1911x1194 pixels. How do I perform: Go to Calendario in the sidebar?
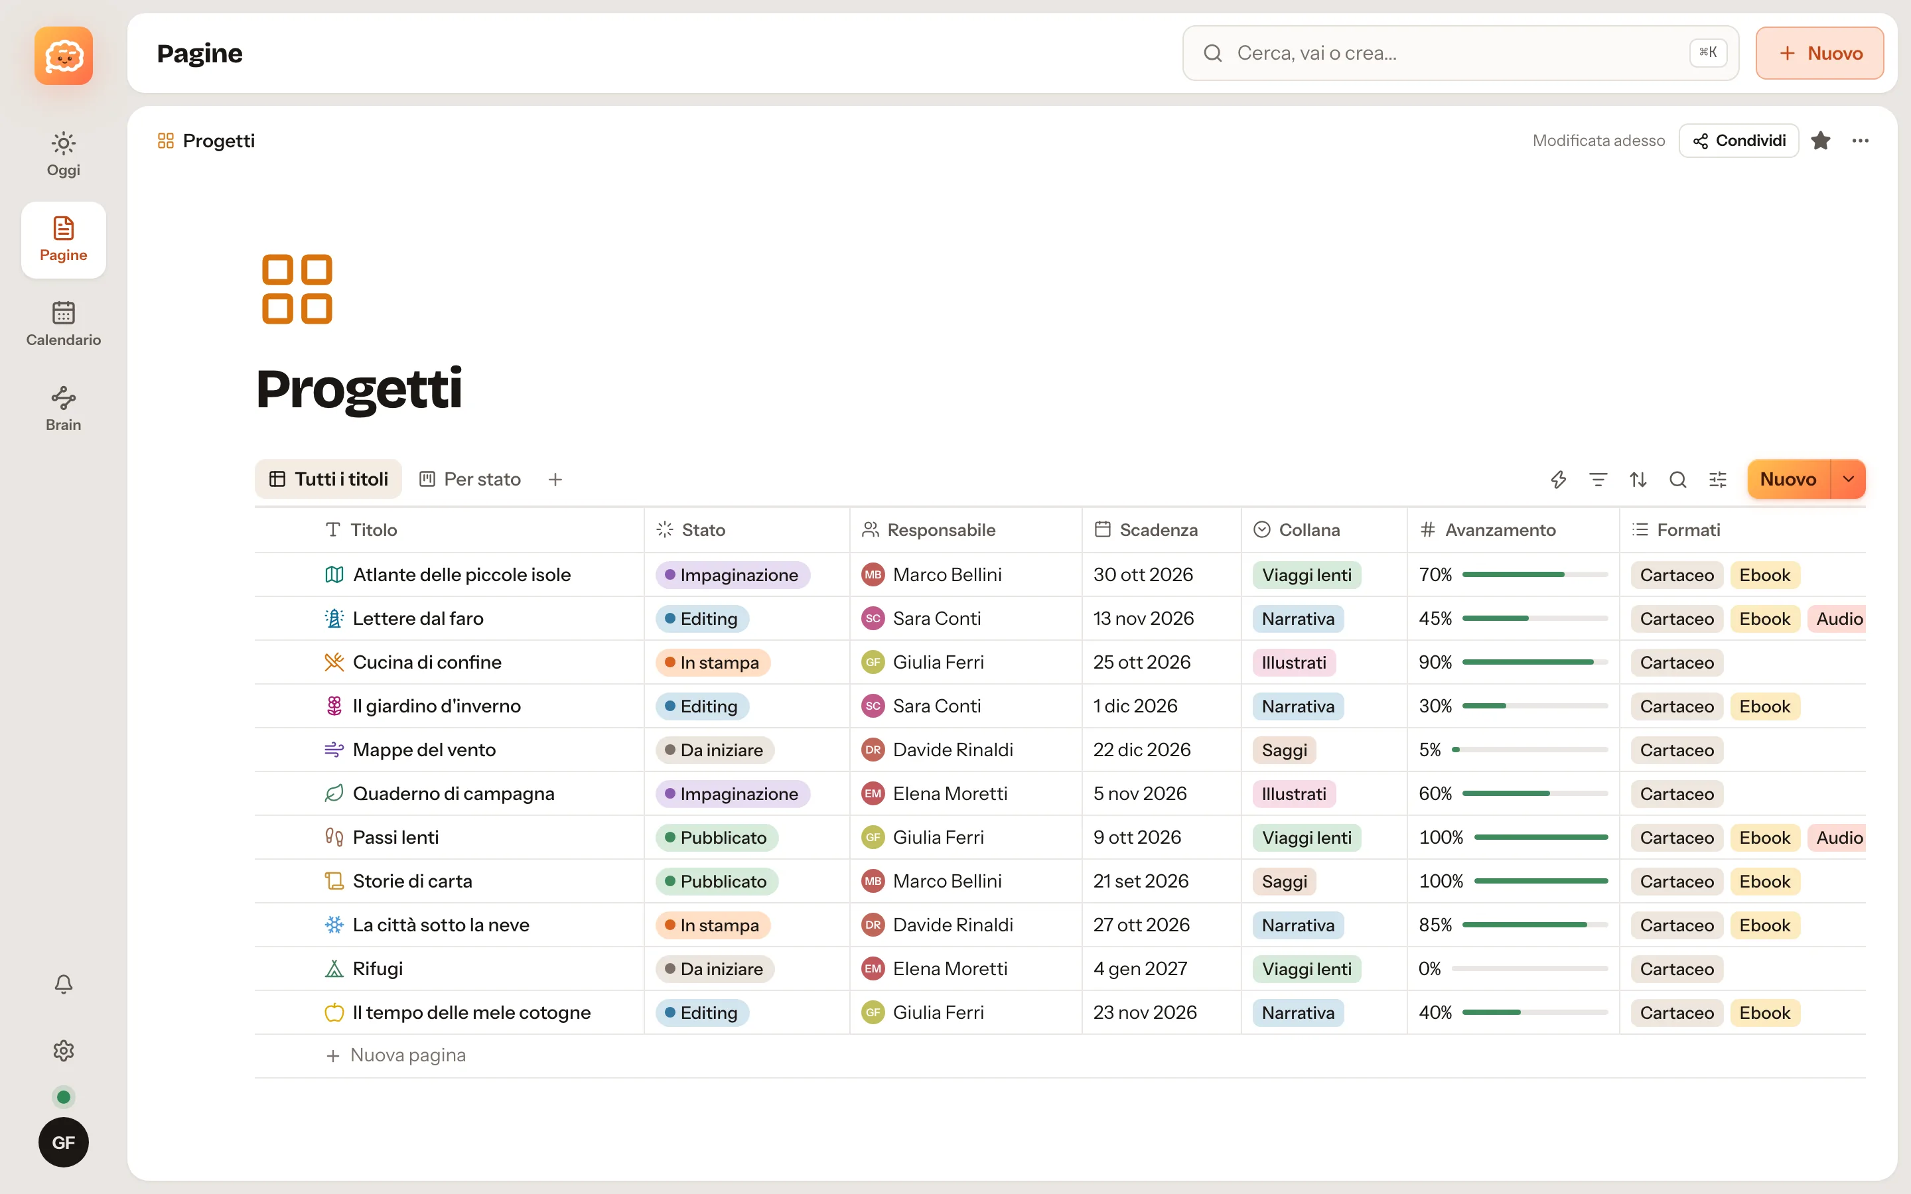(x=63, y=324)
